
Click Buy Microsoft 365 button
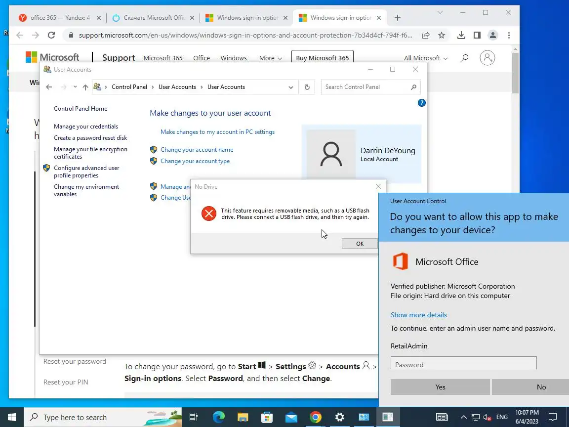point(322,58)
